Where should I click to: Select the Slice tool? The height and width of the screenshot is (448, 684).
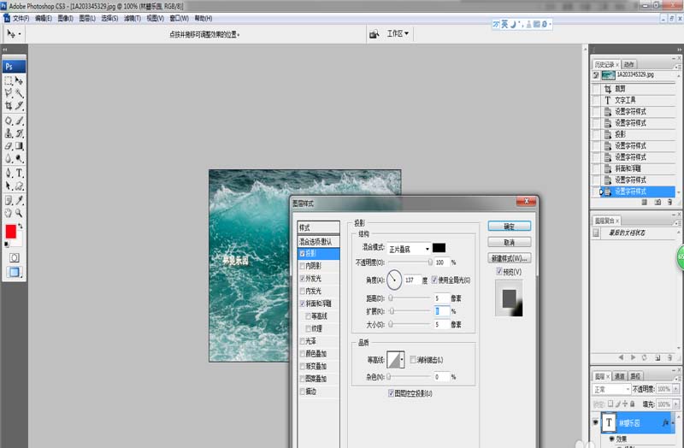(x=19, y=105)
